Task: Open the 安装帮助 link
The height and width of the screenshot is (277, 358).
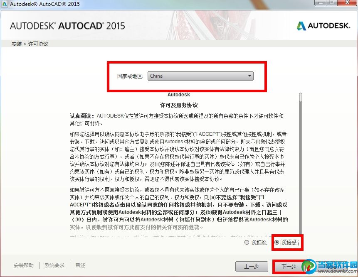Action: point(24,265)
